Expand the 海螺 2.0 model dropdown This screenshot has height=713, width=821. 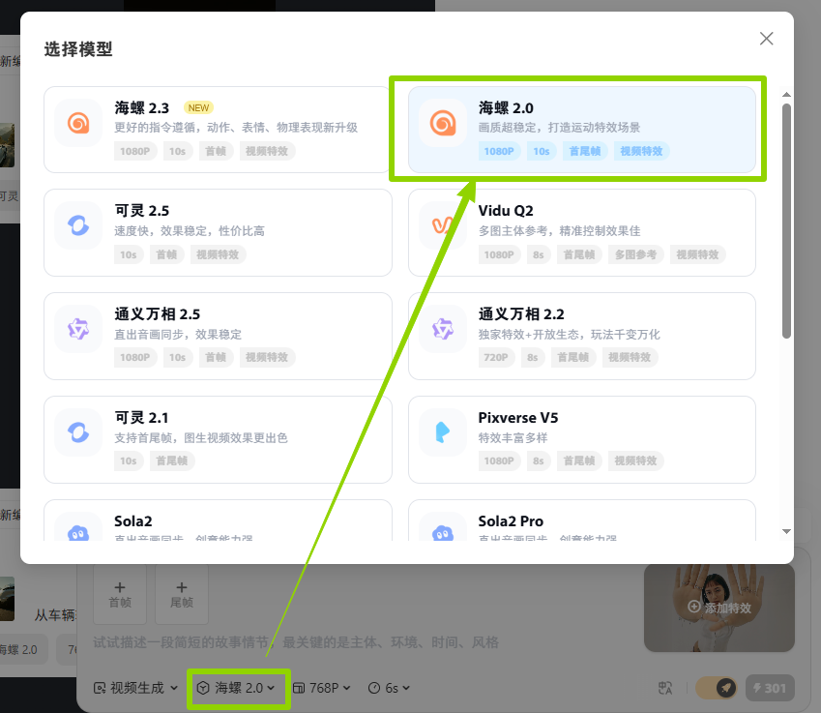[x=237, y=688]
